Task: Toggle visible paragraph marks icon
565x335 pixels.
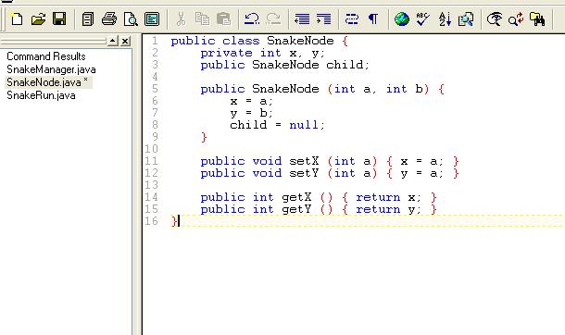Action: (x=373, y=19)
